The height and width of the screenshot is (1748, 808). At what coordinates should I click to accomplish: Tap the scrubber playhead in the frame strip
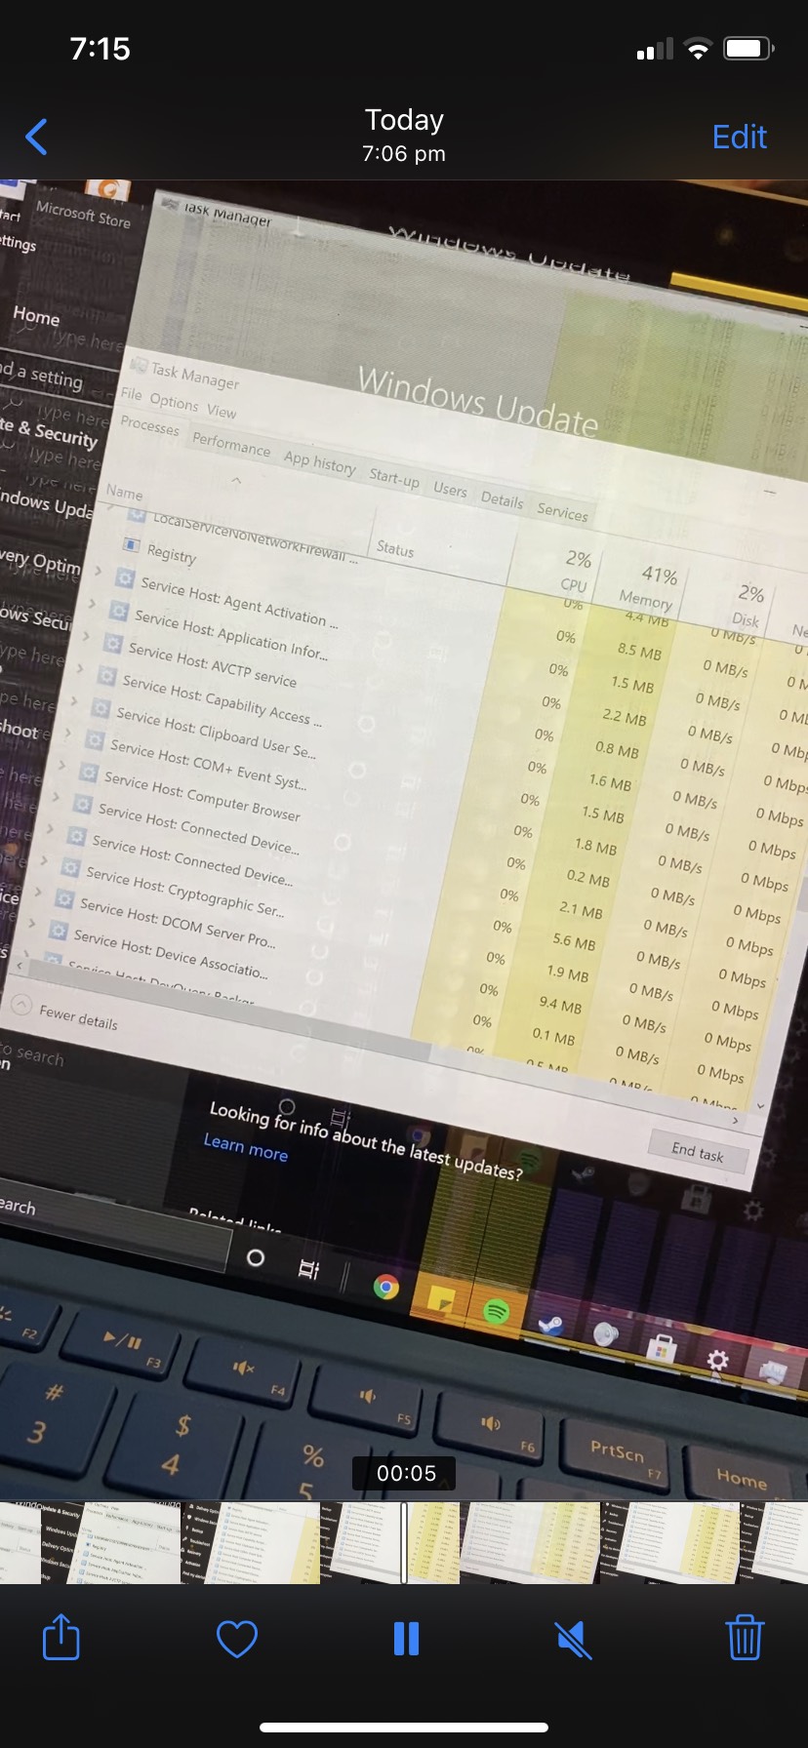[x=404, y=1543]
